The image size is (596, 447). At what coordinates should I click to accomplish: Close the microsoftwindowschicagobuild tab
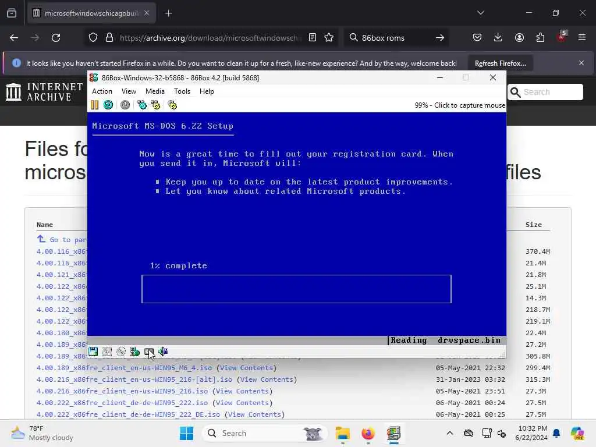coord(147,13)
